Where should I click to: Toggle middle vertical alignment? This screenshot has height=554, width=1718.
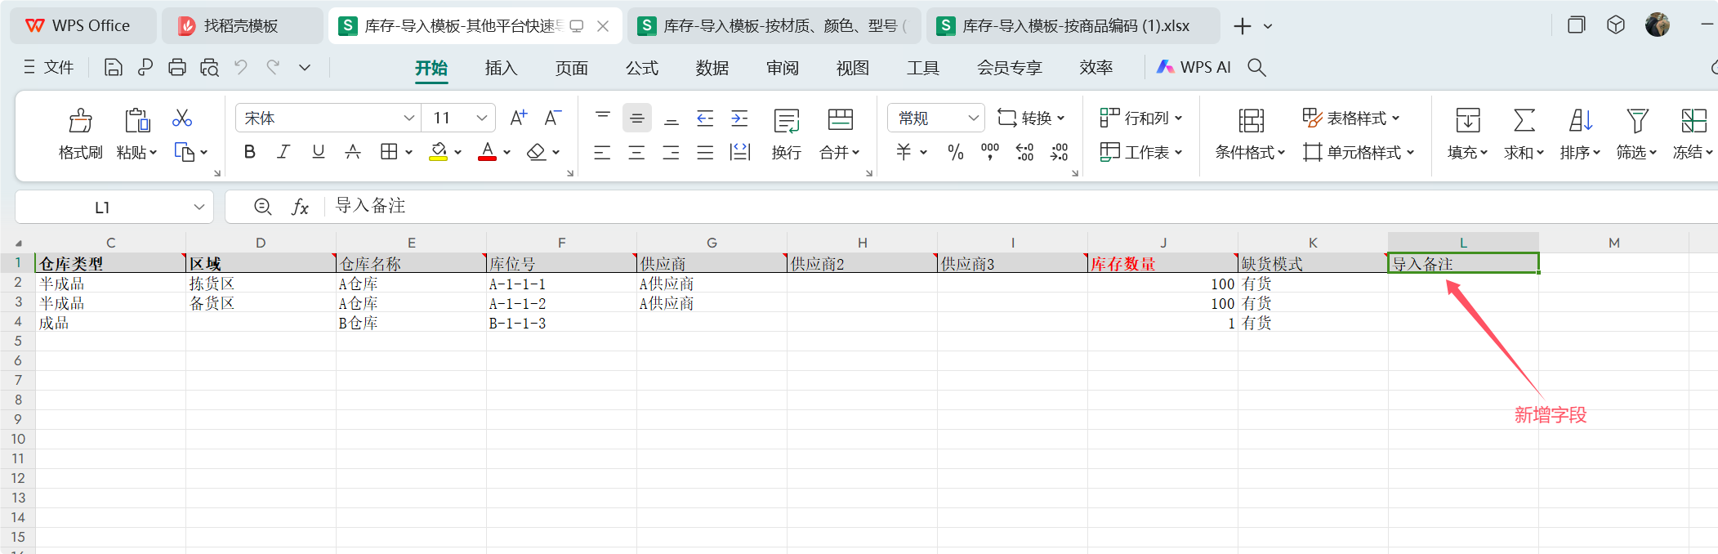point(637,118)
